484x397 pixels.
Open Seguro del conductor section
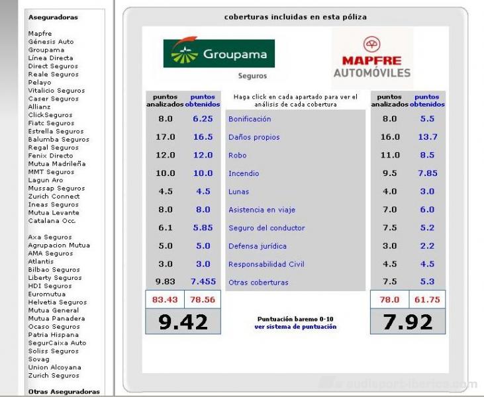click(x=267, y=228)
